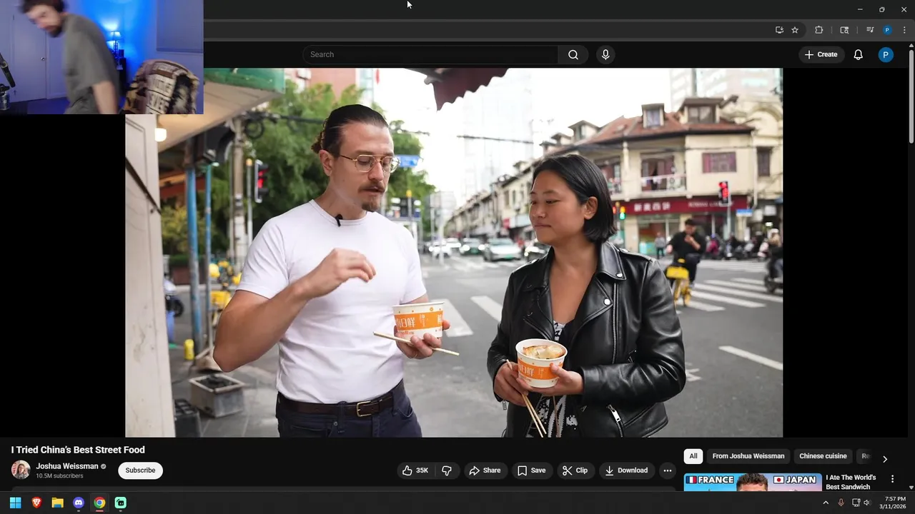
Task: Open File Explorer from taskbar
Action: [x=57, y=503]
